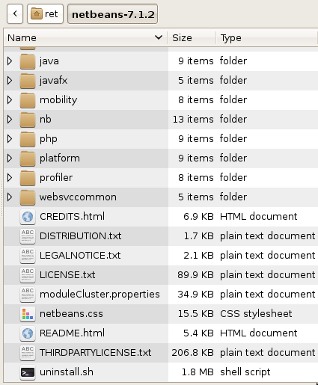
Task: Click the java folder name
Action: click(x=49, y=61)
